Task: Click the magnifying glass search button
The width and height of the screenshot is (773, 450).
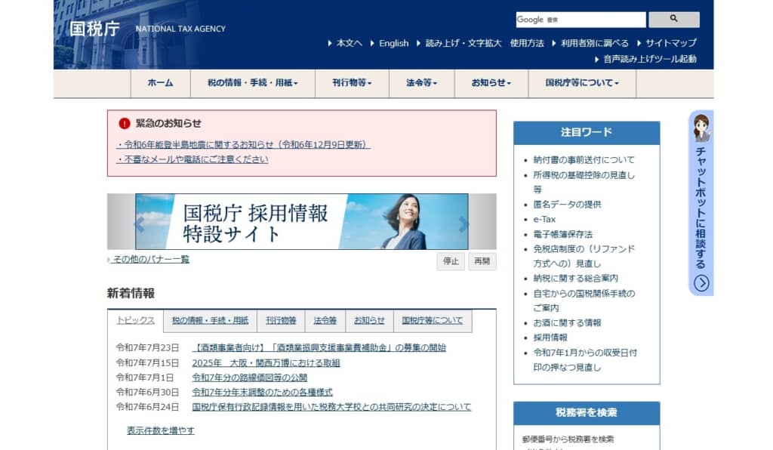Action: pos(673,20)
